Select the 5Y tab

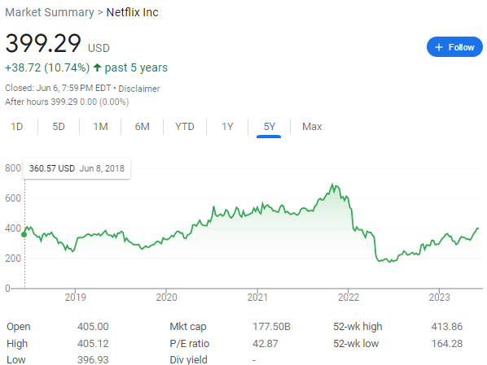269,127
